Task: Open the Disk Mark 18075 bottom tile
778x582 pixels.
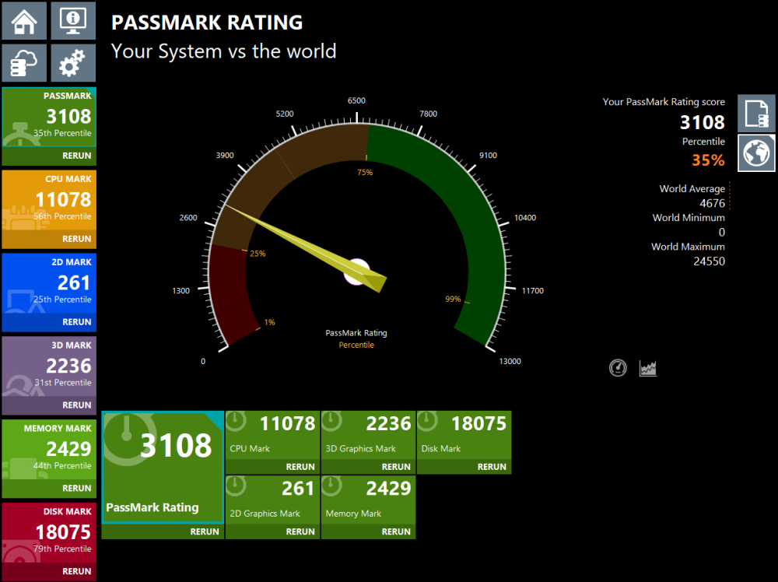Action: 464,435
